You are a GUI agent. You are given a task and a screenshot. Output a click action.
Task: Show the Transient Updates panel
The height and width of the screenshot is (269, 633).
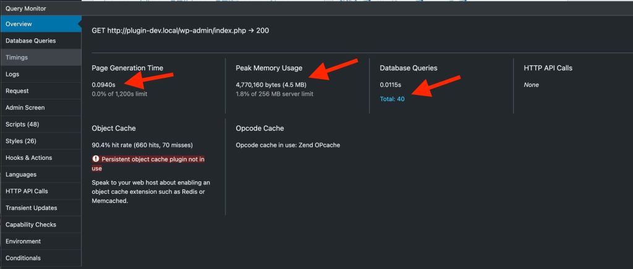[32, 208]
